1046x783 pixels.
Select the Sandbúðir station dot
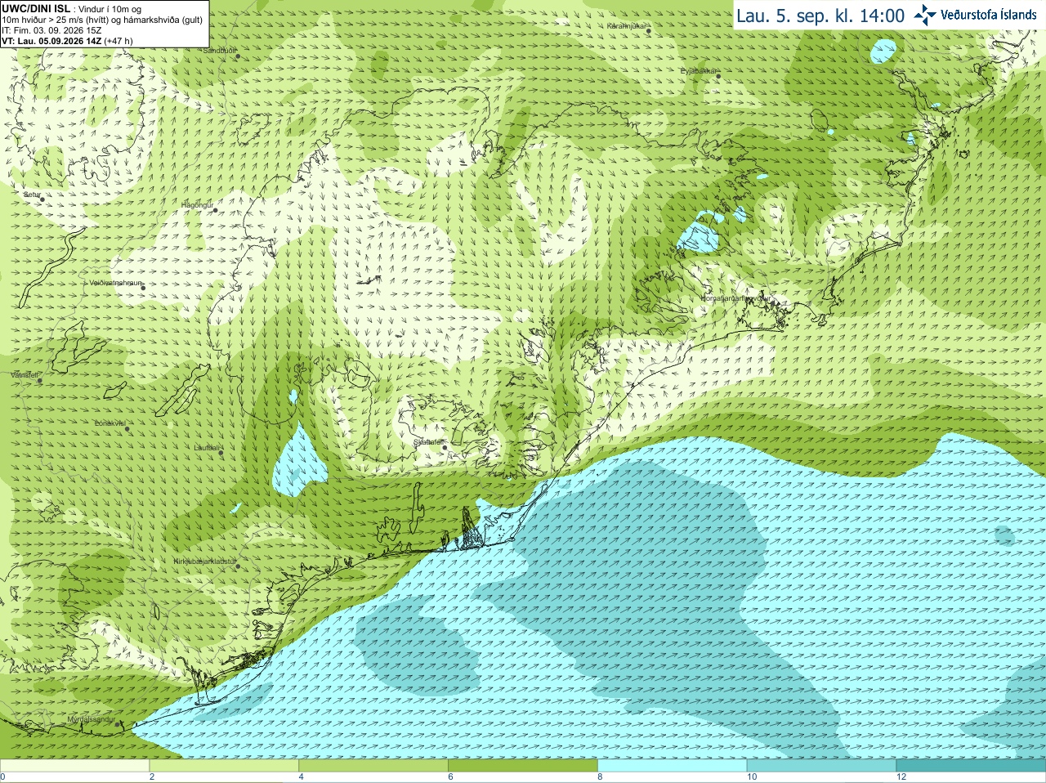(238, 56)
